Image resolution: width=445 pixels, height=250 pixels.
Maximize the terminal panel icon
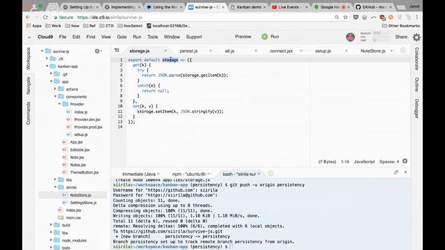click(x=396, y=172)
